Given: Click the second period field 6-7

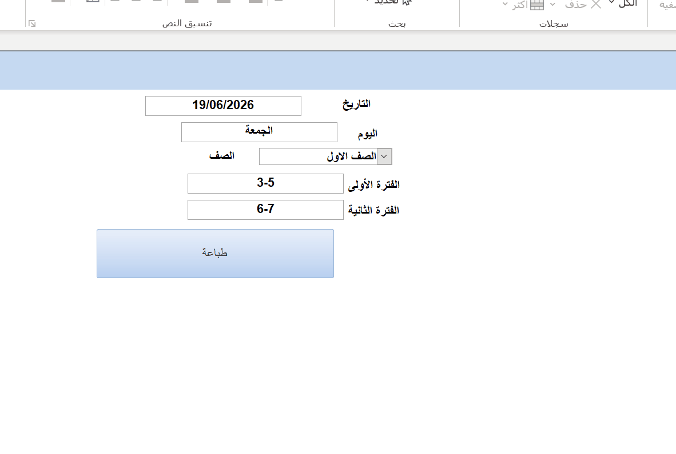Looking at the screenshot, I should [265, 210].
